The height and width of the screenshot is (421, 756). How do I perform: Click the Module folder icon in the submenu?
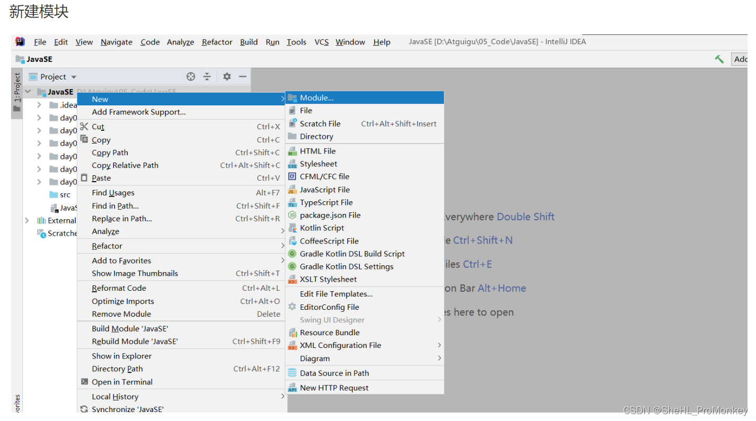coord(292,97)
